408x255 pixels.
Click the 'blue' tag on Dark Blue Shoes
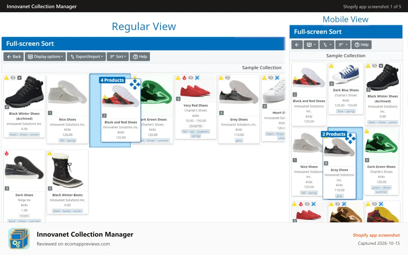click(x=340, y=111)
